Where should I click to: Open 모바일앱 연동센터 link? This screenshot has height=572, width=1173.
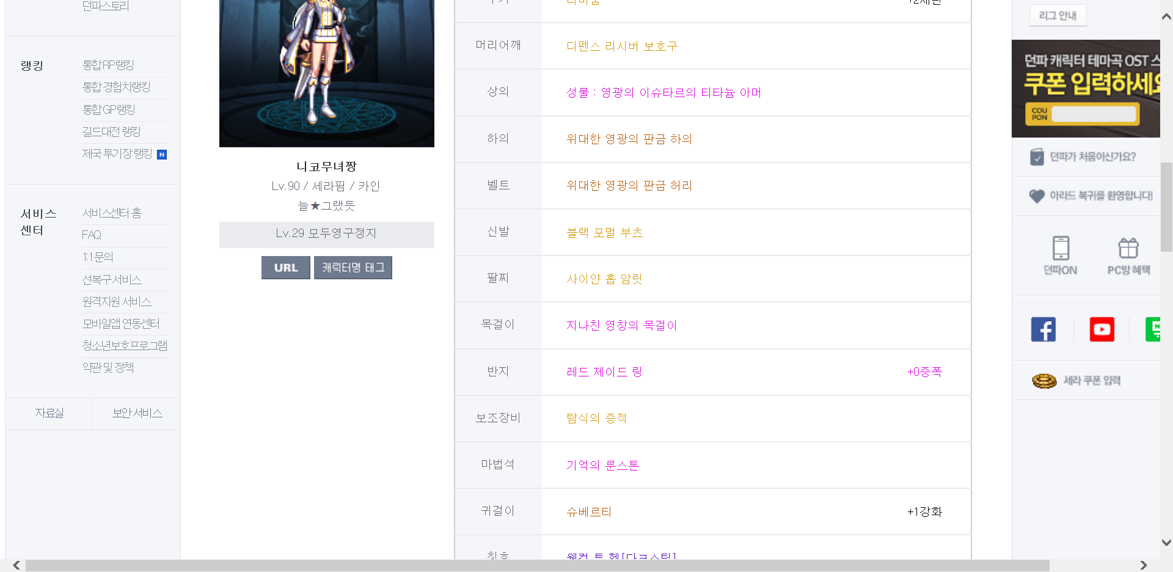pos(121,323)
